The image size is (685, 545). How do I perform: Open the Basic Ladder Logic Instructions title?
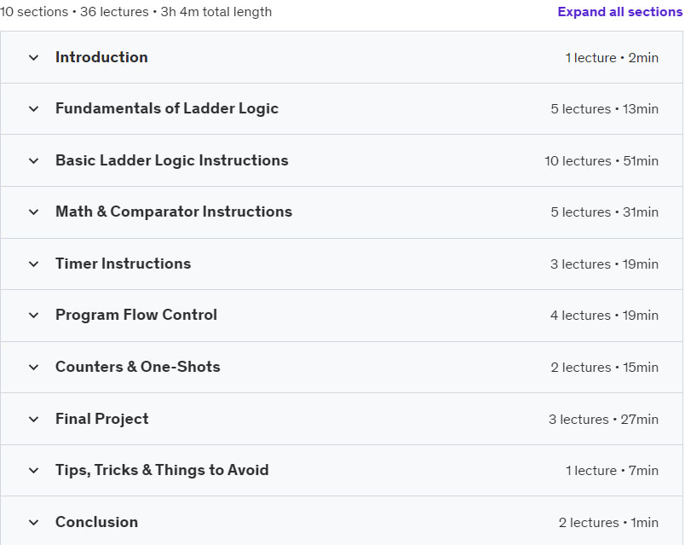point(171,160)
